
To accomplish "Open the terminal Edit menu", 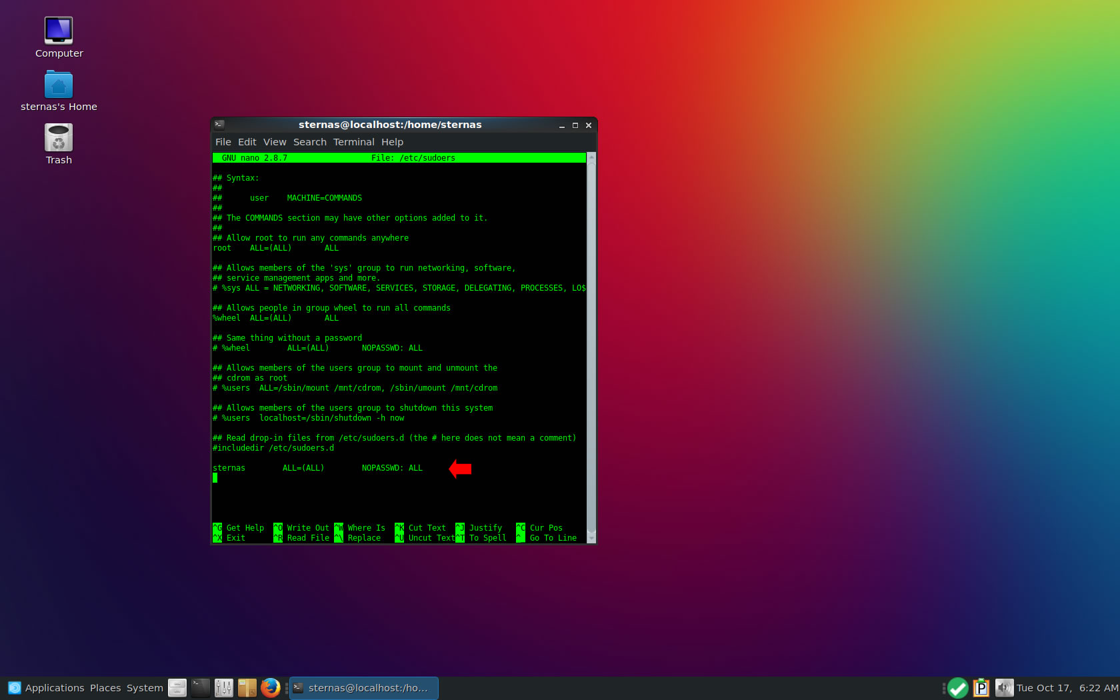I will click(x=247, y=142).
